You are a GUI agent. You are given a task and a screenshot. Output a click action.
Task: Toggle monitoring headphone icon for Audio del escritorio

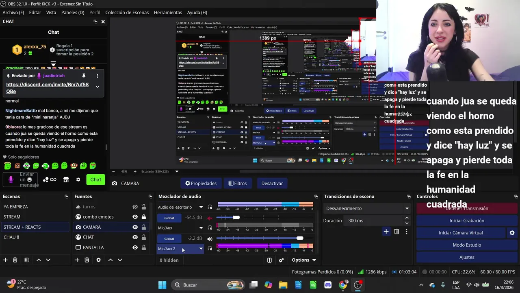[210, 207]
